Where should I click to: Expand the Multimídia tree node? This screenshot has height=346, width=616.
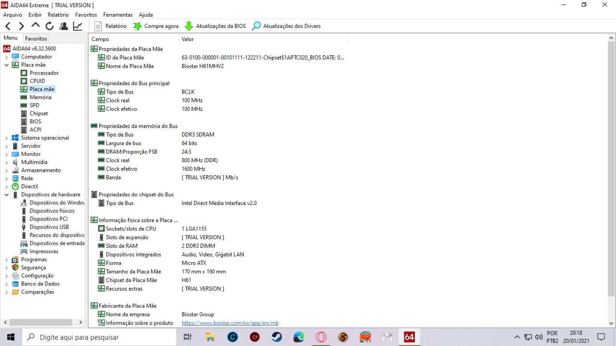[x=7, y=162]
